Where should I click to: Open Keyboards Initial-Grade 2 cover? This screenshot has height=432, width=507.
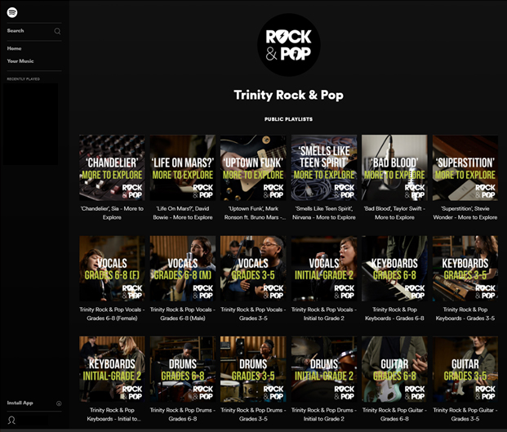click(x=112, y=369)
